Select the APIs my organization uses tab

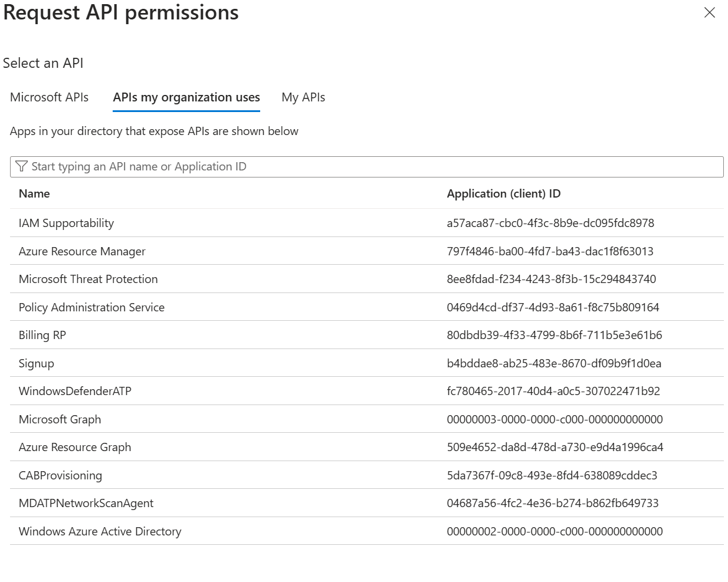[186, 97]
